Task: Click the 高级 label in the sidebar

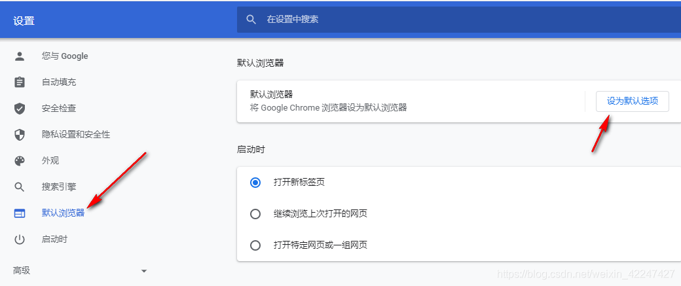Action: [22, 271]
